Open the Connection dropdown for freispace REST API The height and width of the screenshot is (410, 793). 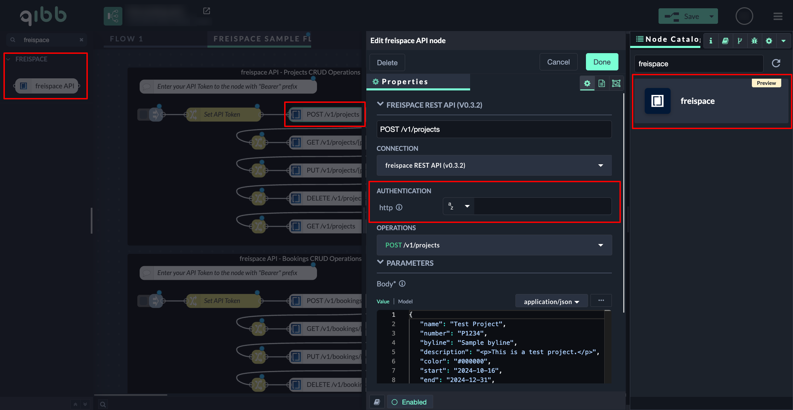pos(494,165)
